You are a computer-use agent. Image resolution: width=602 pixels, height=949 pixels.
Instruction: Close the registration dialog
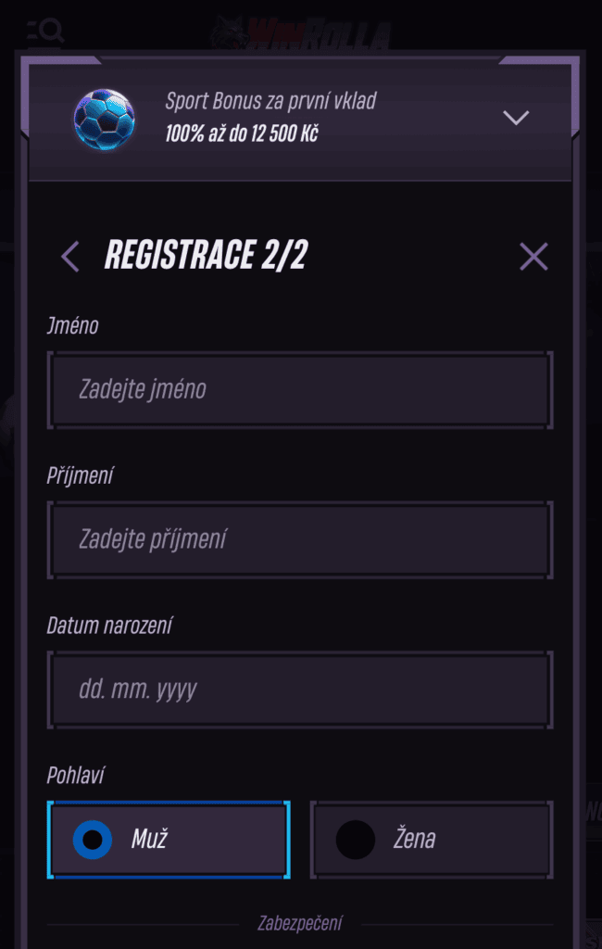pos(533,257)
